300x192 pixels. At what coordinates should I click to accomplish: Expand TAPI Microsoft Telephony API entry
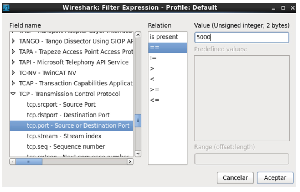click(13, 62)
